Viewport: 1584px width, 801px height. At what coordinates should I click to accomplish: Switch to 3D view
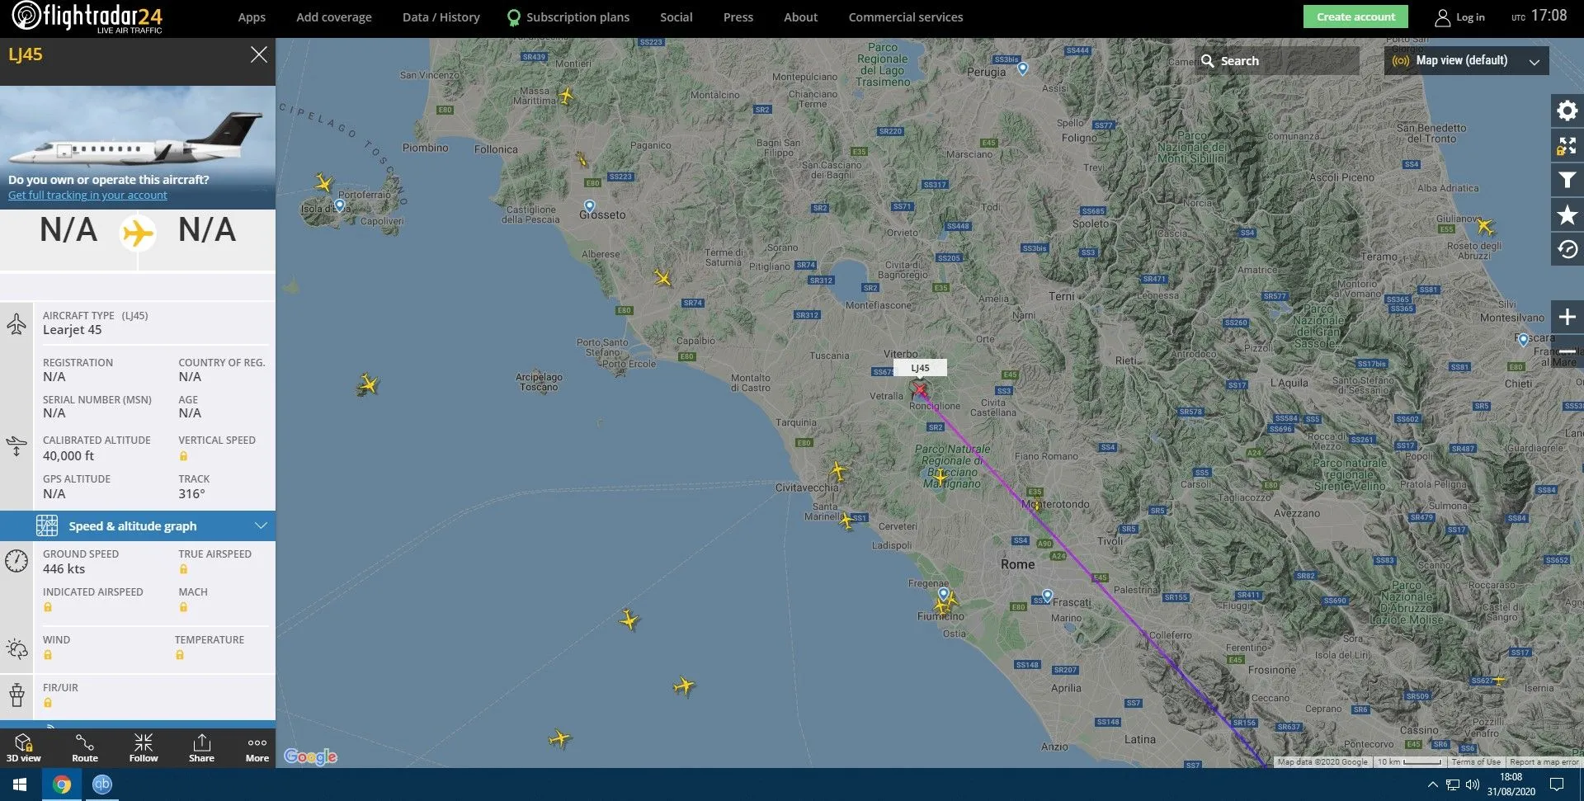pos(23,748)
